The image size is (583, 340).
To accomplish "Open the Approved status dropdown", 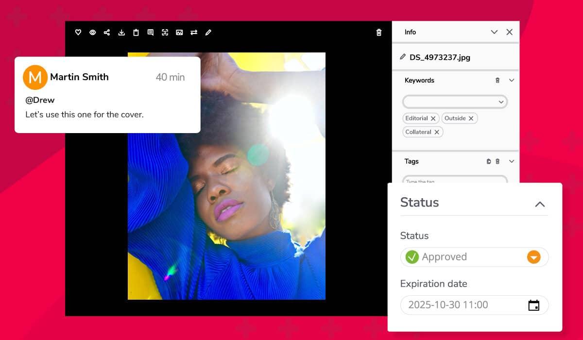I will 533,257.
